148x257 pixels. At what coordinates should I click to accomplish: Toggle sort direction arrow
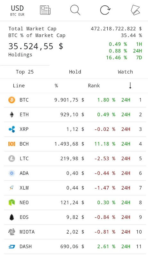pos(130,85)
